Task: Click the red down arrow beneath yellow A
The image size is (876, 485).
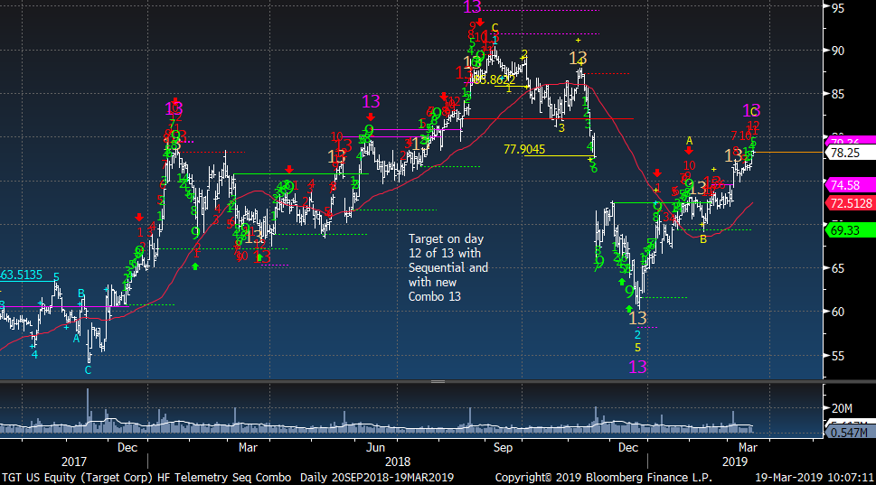Action: (689, 151)
